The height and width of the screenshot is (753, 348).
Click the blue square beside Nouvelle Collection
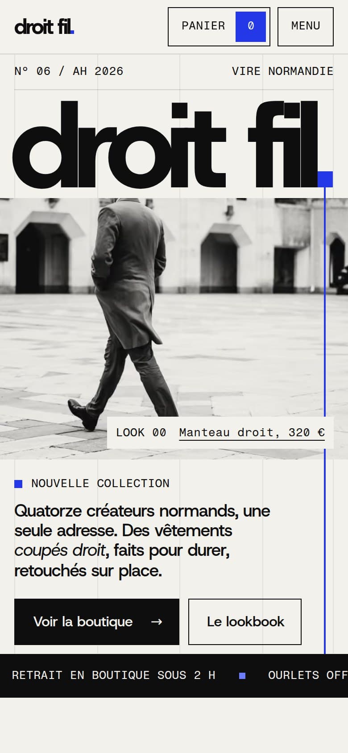[18, 484]
